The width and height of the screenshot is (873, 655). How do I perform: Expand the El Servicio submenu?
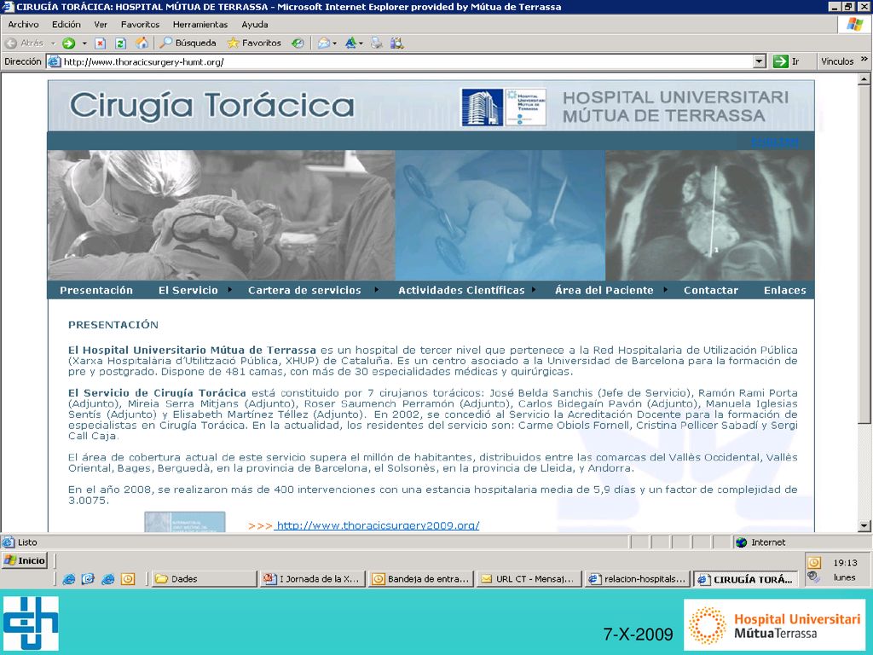(229, 290)
